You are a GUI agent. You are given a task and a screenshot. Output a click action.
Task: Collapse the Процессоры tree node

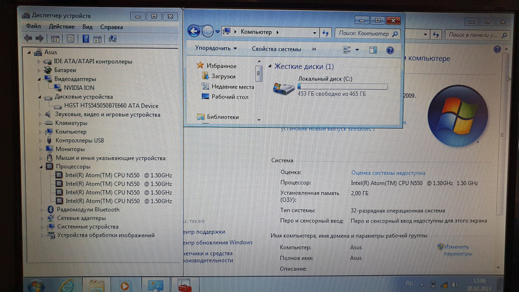coord(40,166)
